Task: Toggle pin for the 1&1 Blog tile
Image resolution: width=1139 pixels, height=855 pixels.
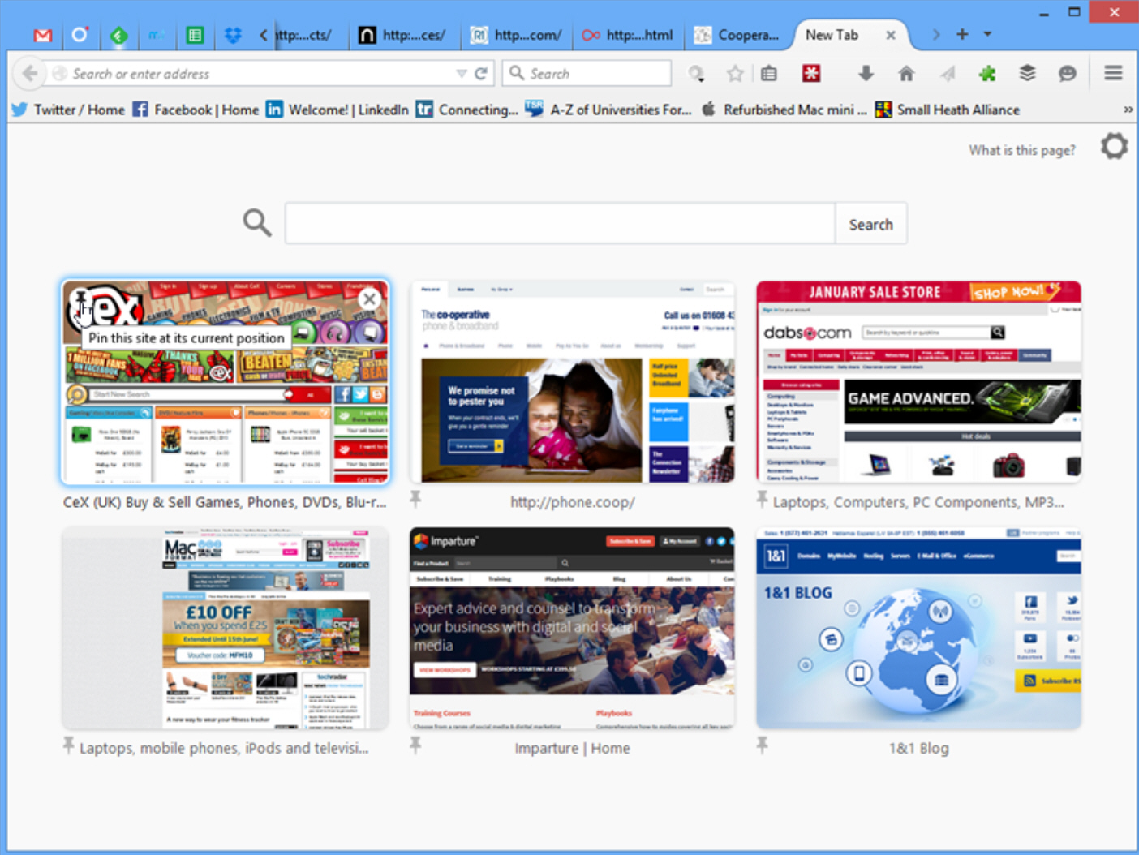Action: pos(762,745)
